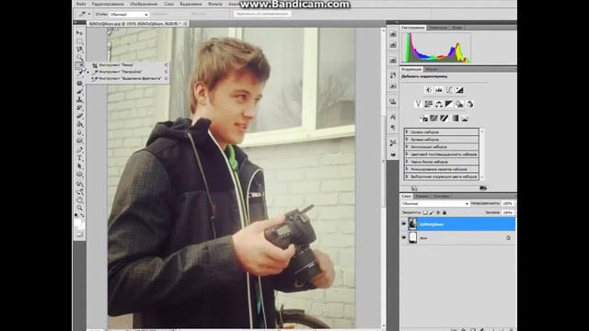589x331 pixels.
Task: Open the Paragraph panel icon in dock
Action: click(393, 128)
